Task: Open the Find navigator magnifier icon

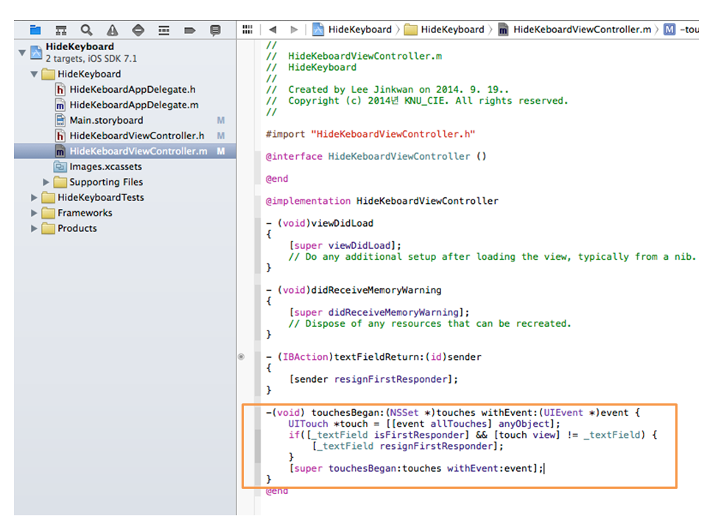Action: [87, 30]
